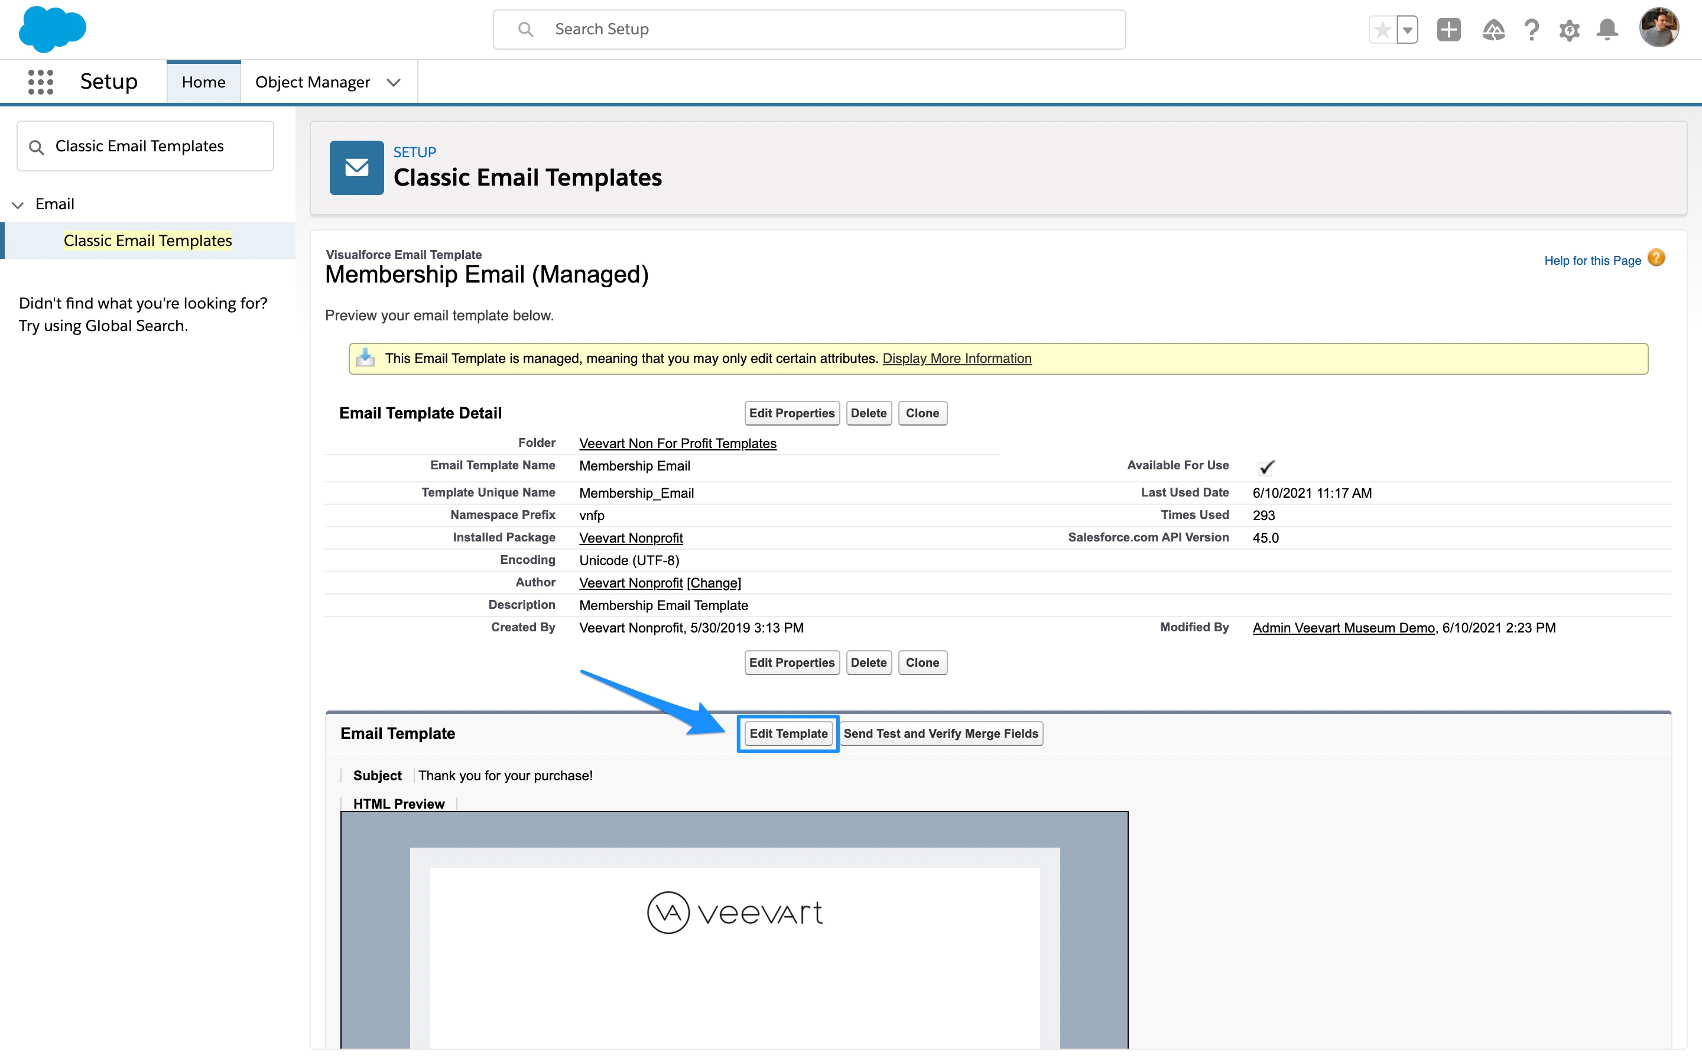The height and width of the screenshot is (1064, 1702).
Task: Expand the Object Manager tab dropdown chevron
Action: (x=394, y=82)
